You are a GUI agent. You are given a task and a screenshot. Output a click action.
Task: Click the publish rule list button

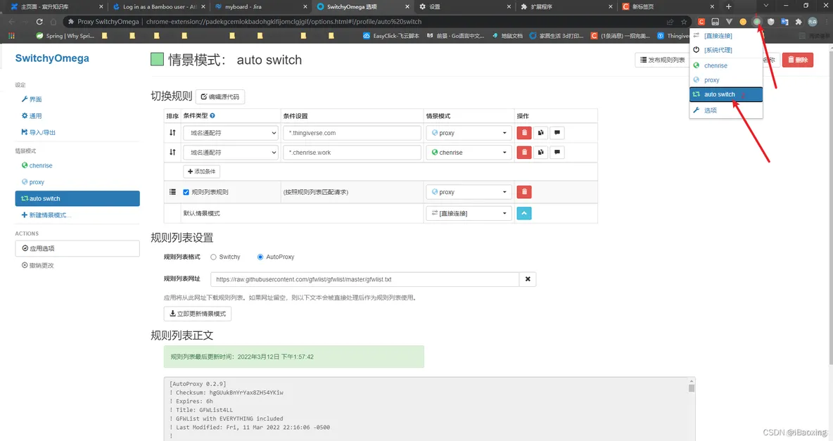(x=663, y=60)
